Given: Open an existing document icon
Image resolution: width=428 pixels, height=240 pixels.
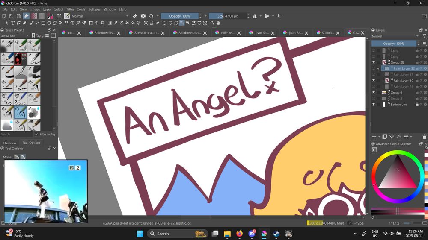Looking at the screenshot, I should tap(12, 16).
